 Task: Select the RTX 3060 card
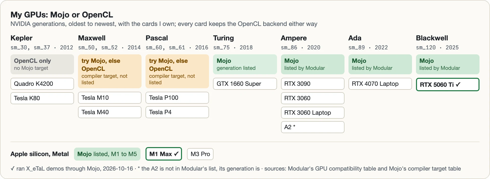312,98
